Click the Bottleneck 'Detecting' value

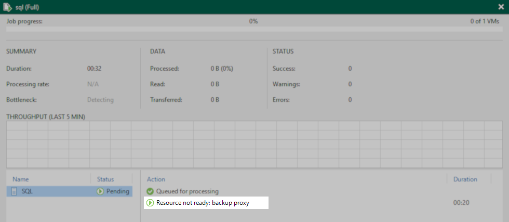tap(100, 100)
